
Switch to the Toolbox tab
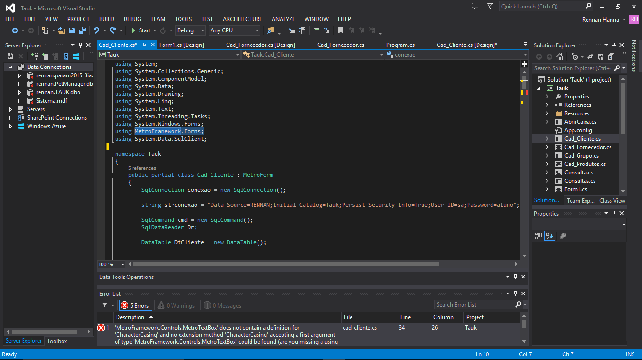tap(57, 341)
